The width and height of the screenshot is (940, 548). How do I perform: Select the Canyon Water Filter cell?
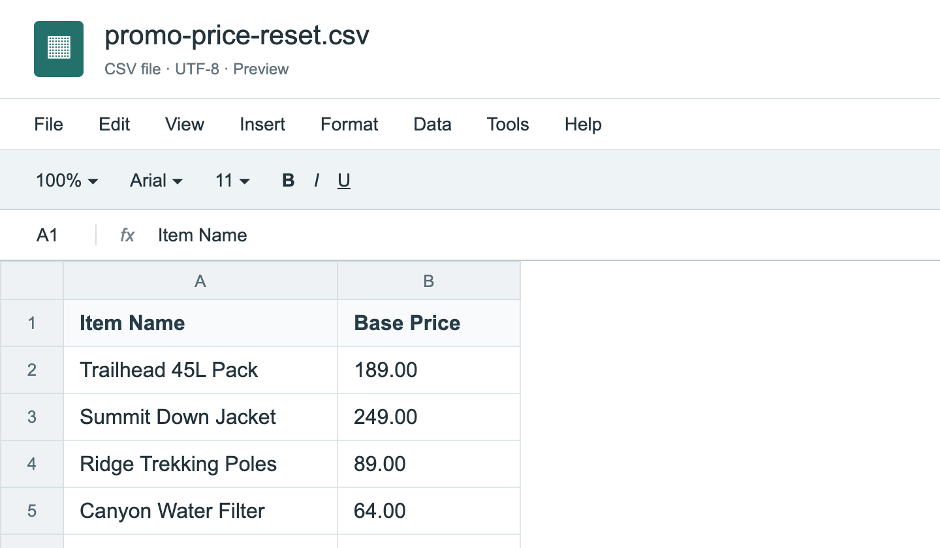(x=200, y=511)
